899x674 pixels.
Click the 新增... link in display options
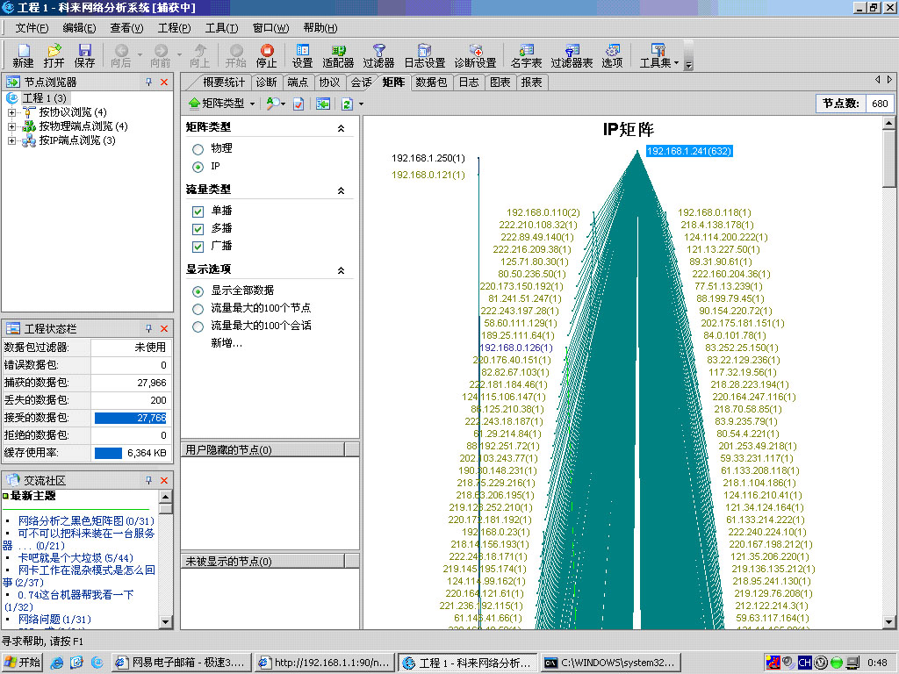227,343
